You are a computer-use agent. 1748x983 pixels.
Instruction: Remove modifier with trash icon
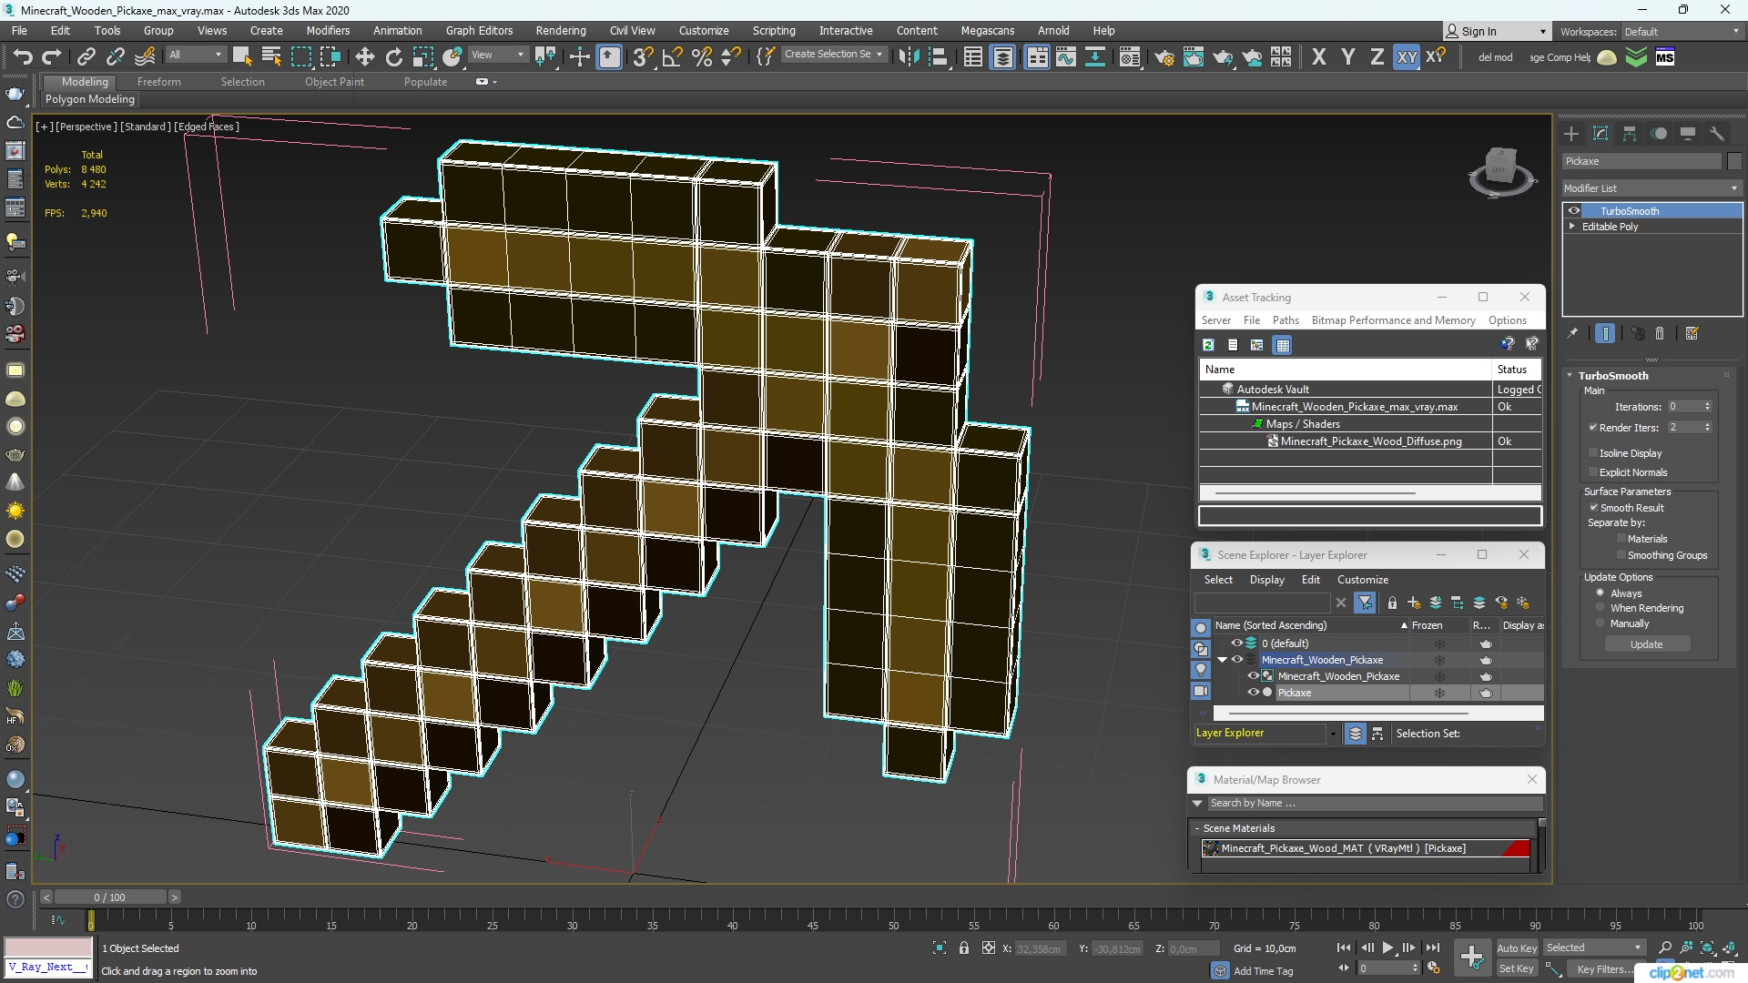click(x=1660, y=334)
